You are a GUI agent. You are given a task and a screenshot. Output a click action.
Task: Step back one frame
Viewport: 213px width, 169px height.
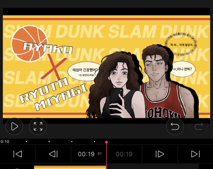pos(53,154)
